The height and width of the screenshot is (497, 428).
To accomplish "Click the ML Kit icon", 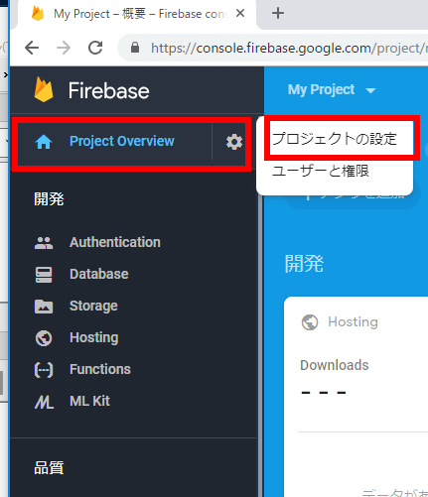I will click(44, 402).
